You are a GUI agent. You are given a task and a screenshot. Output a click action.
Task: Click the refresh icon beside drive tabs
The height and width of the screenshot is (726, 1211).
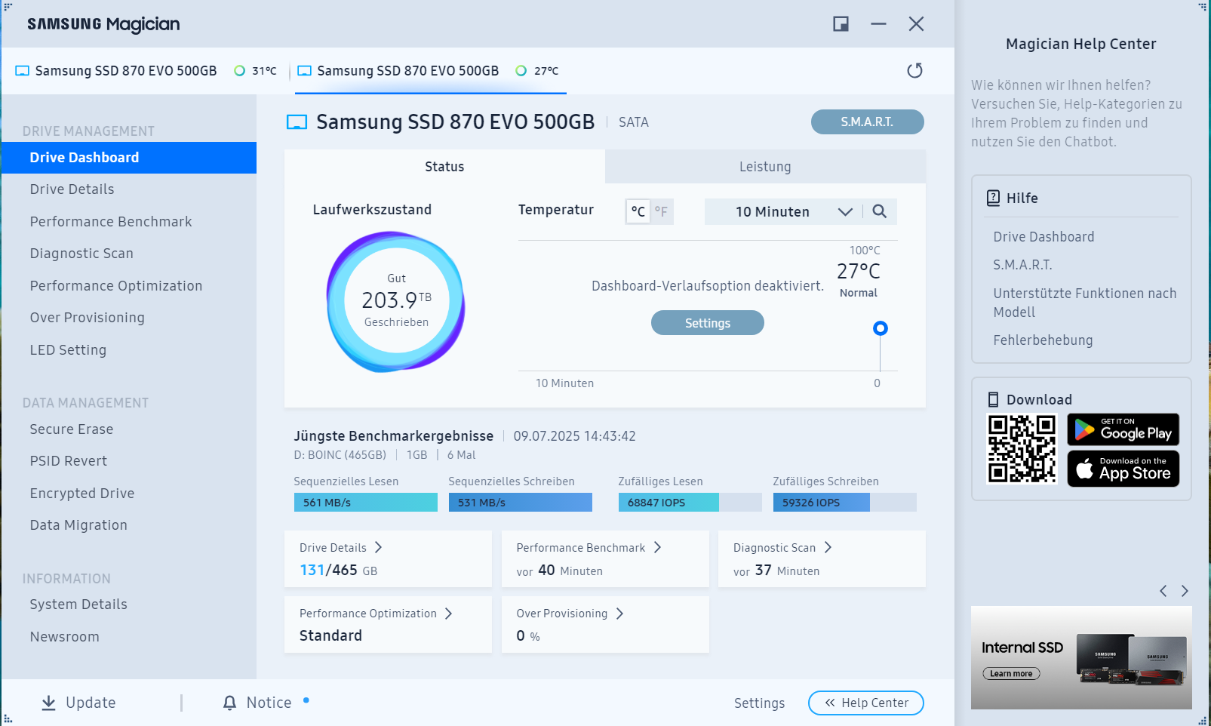[914, 71]
